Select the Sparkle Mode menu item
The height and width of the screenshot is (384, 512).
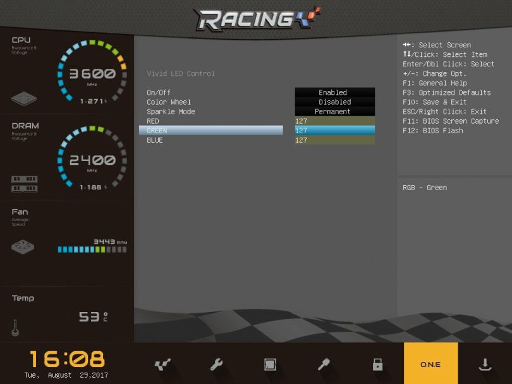click(171, 112)
